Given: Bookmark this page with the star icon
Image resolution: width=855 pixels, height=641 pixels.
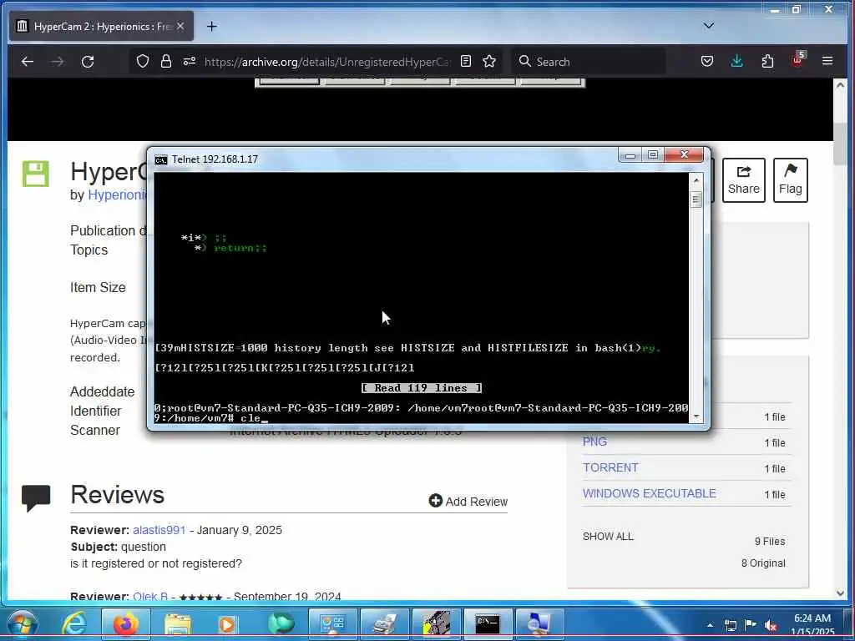Looking at the screenshot, I should [489, 61].
